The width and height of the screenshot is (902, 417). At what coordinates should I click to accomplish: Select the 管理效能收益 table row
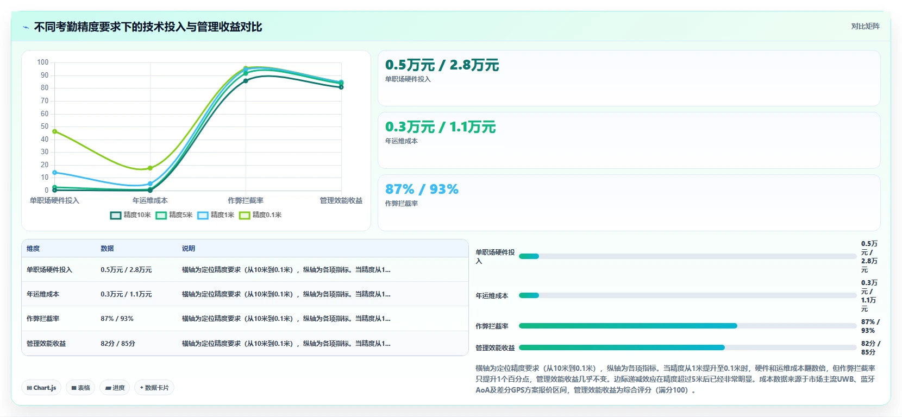point(245,343)
